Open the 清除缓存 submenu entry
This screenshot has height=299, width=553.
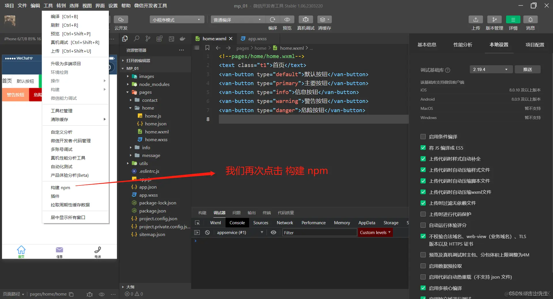(x=75, y=119)
